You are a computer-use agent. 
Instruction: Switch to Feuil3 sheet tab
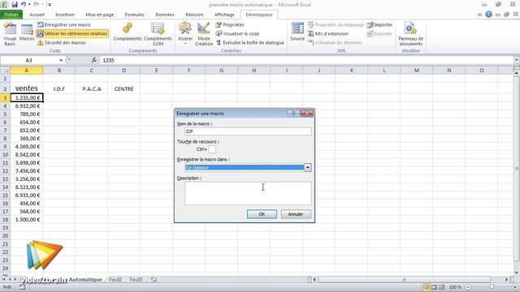click(136, 279)
